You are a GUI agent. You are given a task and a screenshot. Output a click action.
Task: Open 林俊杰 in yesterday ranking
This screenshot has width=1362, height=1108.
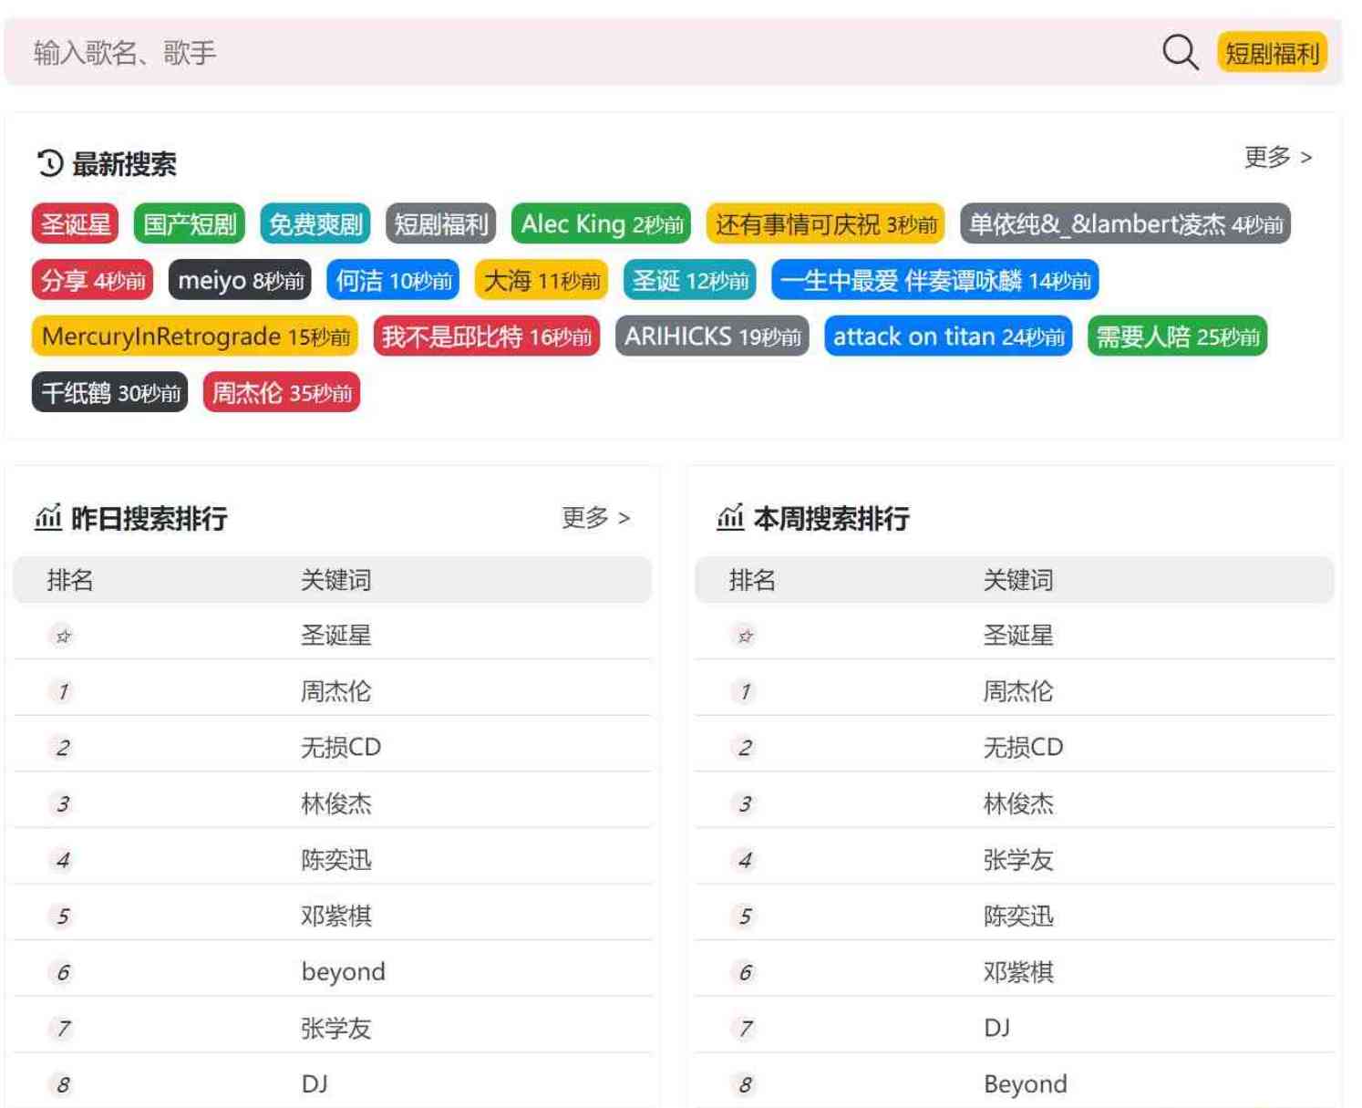pyautogui.click(x=336, y=803)
